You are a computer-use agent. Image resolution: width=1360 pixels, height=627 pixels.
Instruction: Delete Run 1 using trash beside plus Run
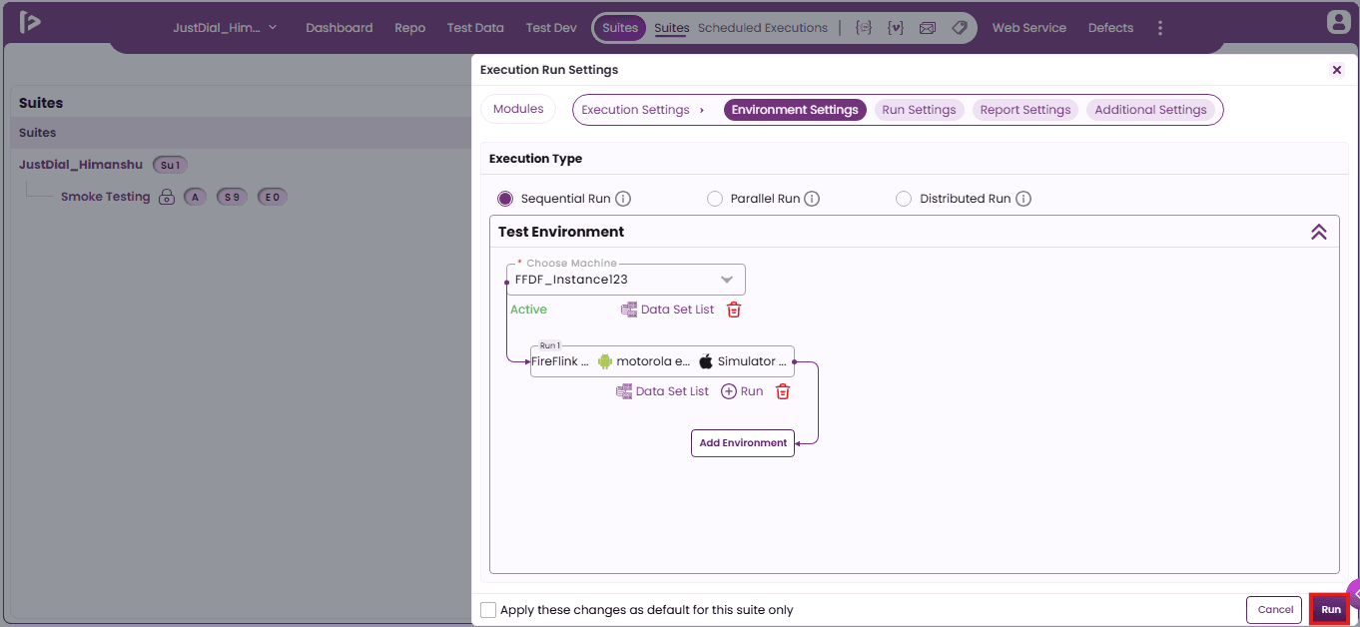click(x=783, y=391)
